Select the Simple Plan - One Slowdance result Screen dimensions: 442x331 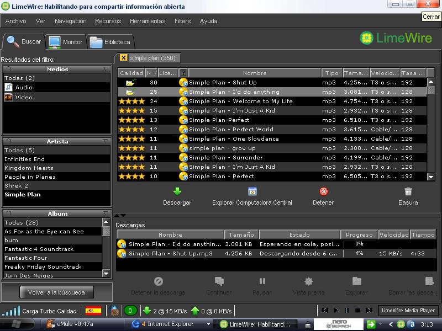click(272, 139)
